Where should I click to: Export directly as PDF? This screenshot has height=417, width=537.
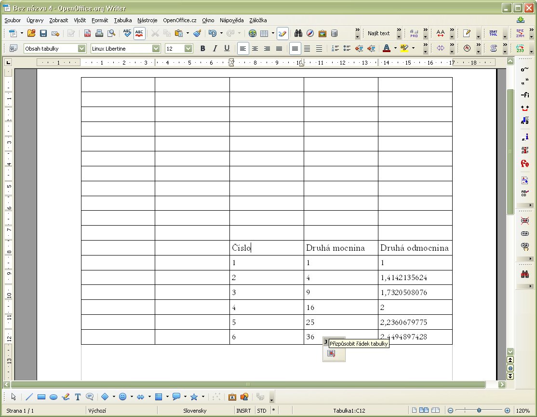pos(87,33)
